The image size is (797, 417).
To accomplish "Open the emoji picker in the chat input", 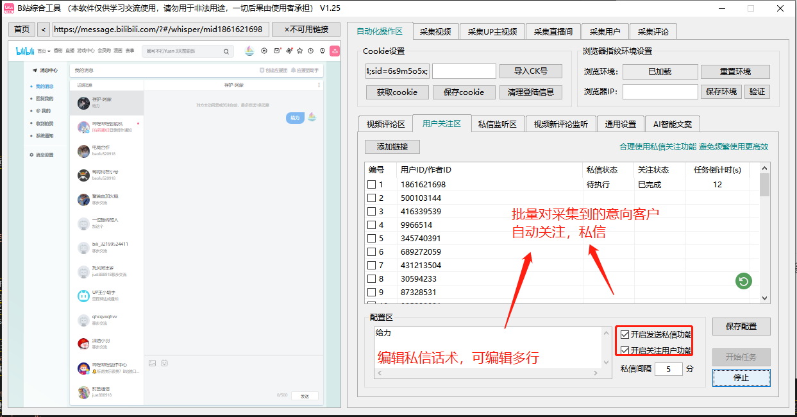I will click(x=165, y=362).
